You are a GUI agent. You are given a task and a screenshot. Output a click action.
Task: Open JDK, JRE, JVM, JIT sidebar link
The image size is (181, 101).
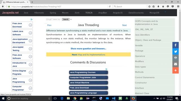pos(144,29)
